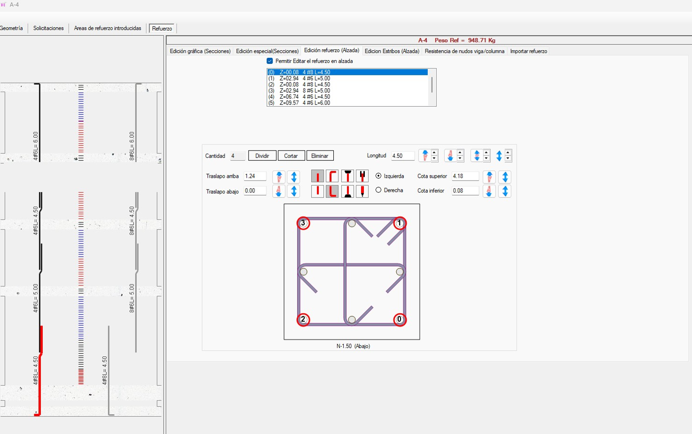
Task: Select the Izquierda radio option
Action: tap(378, 176)
